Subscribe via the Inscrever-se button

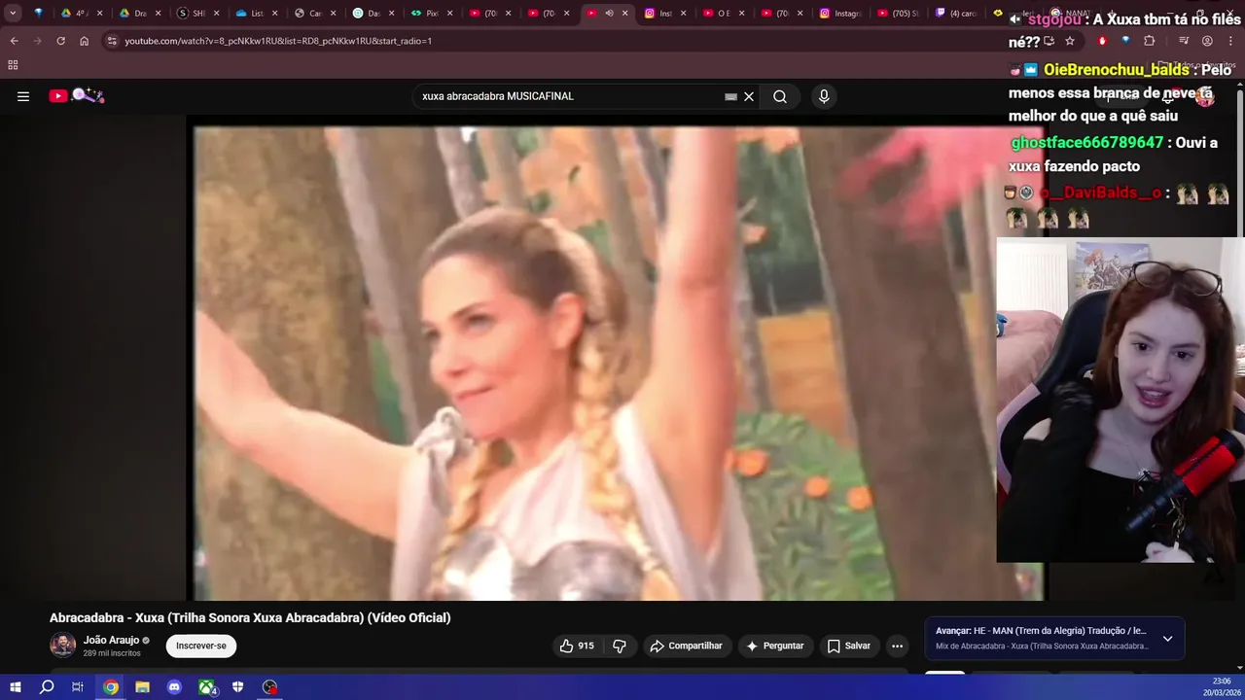201,646
